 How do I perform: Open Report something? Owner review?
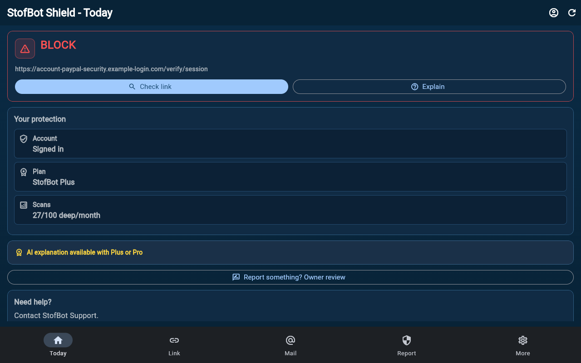[x=290, y=277]
